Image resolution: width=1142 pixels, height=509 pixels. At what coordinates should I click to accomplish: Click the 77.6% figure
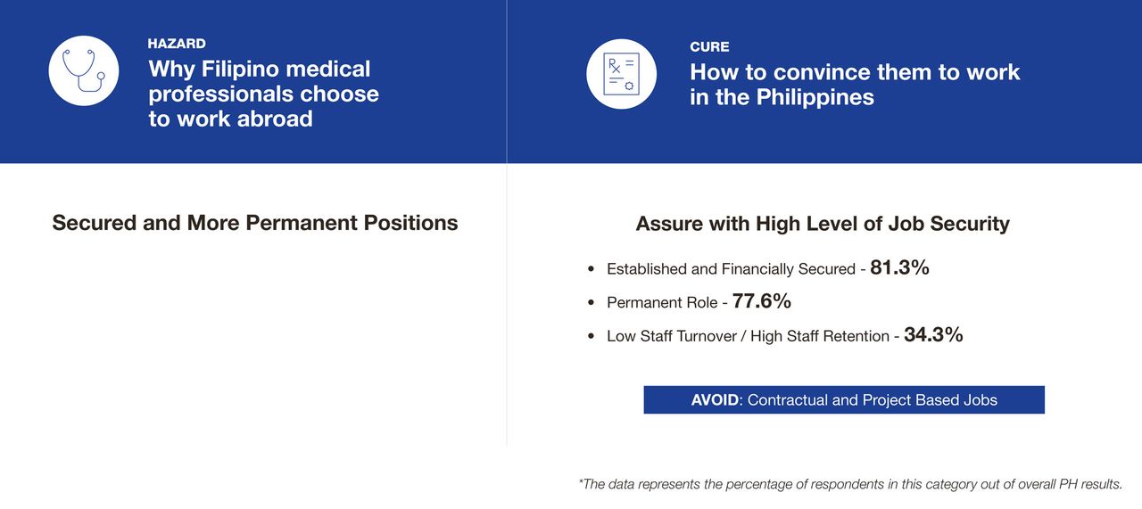(x=761, y=301)
